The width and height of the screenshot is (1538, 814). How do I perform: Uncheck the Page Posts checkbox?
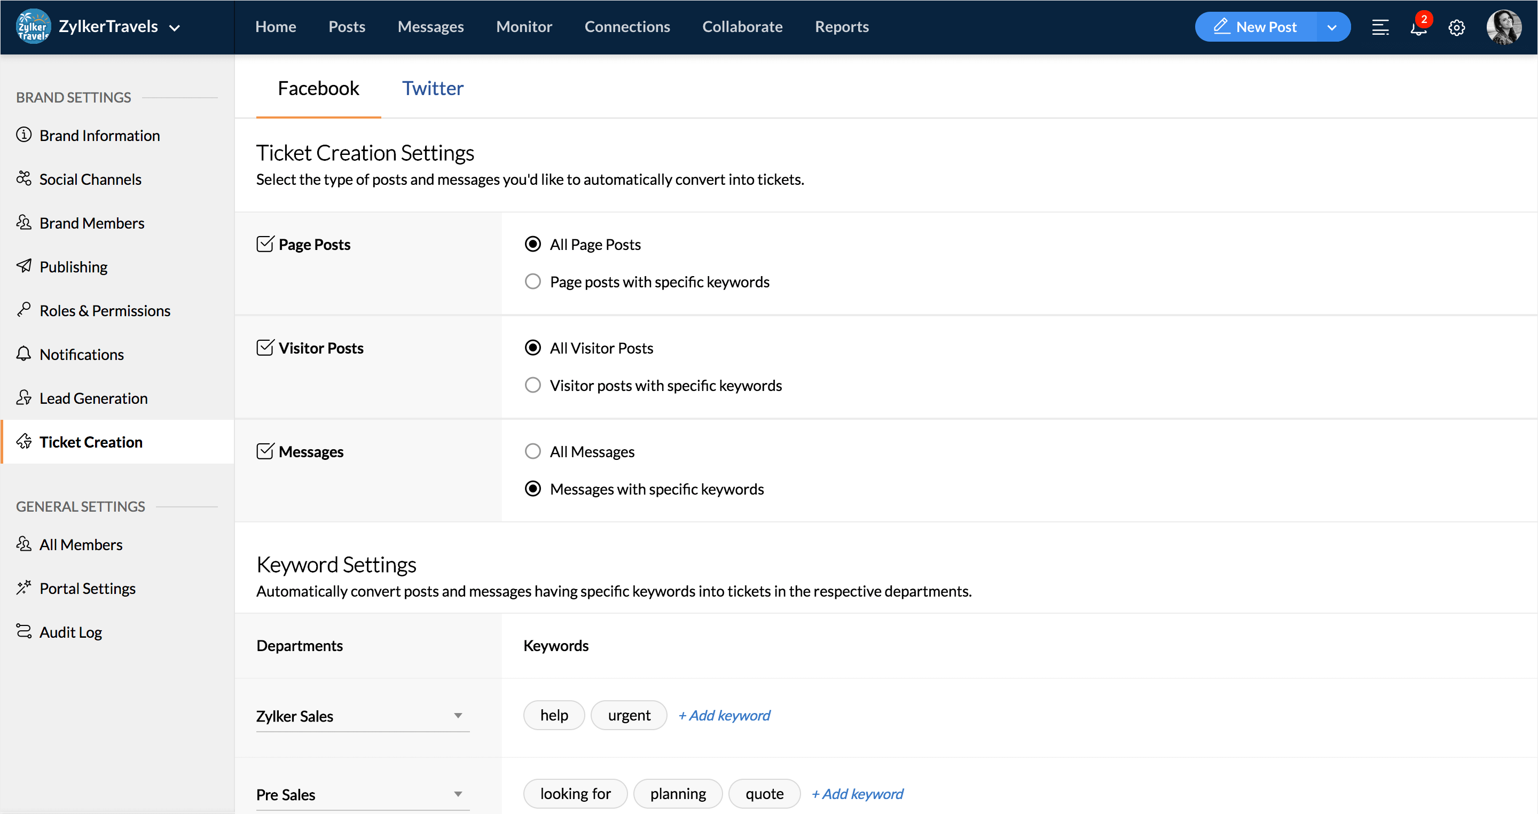[x=264, y=244]
